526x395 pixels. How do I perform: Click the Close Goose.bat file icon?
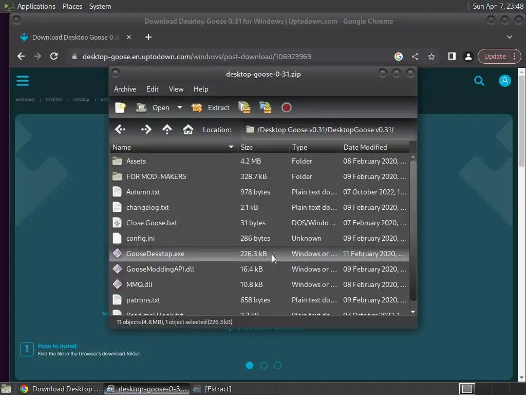pos(117,223)
